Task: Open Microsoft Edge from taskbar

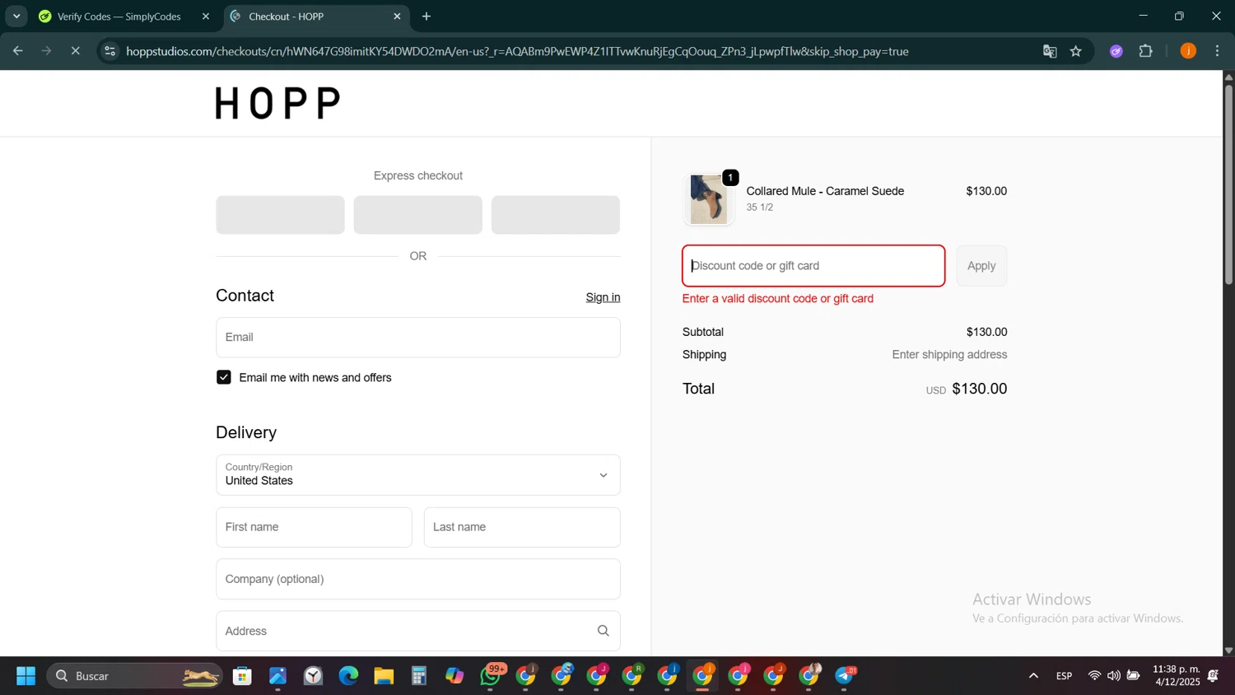Action: coord(348,676)
